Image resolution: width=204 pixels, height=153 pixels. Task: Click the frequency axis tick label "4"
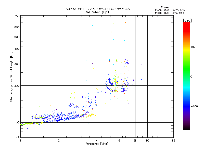pos(97,141)
